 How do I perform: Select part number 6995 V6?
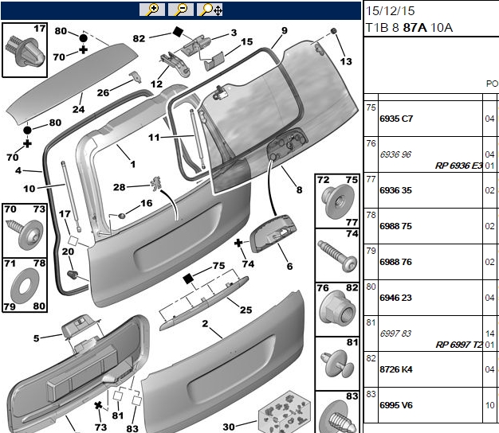tap(396, 405)
